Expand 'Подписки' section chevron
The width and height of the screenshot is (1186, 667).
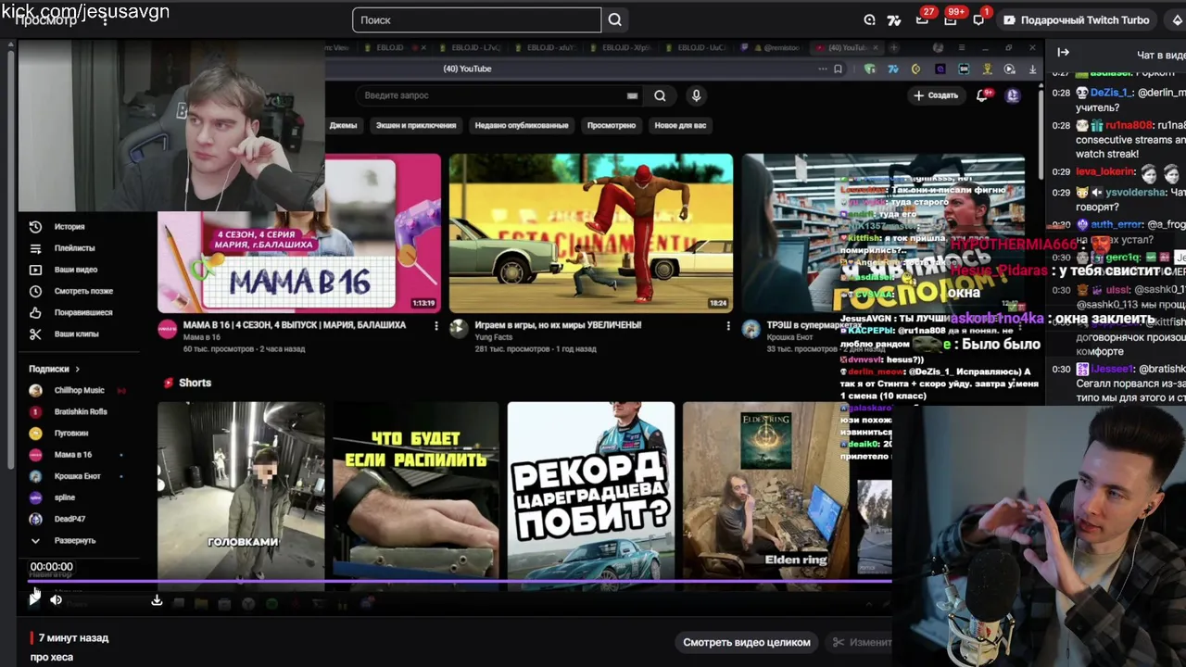coord(77,369)
